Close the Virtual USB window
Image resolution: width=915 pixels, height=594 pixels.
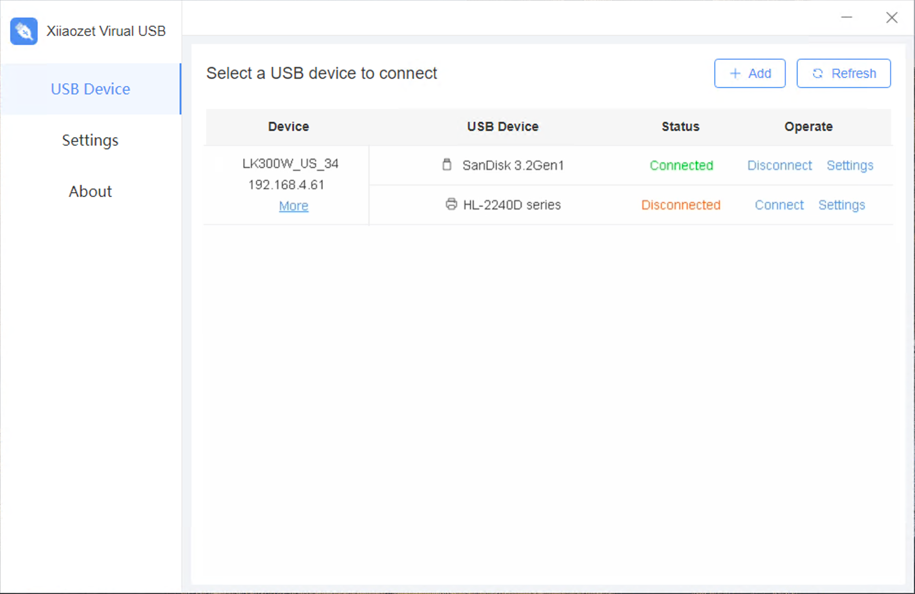(x=891, y=17)
